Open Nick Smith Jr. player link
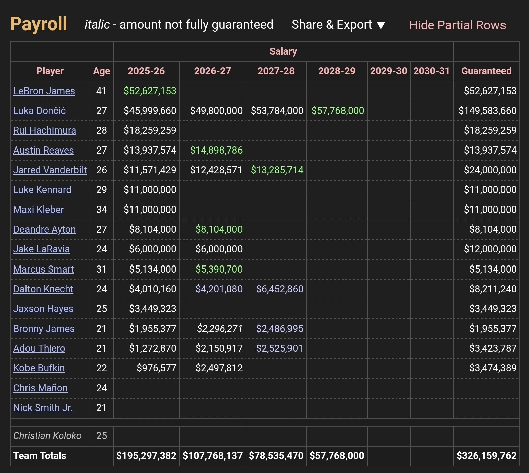This screenshot has width=529, height=473. pyautogui.click(x=43, y=408)
